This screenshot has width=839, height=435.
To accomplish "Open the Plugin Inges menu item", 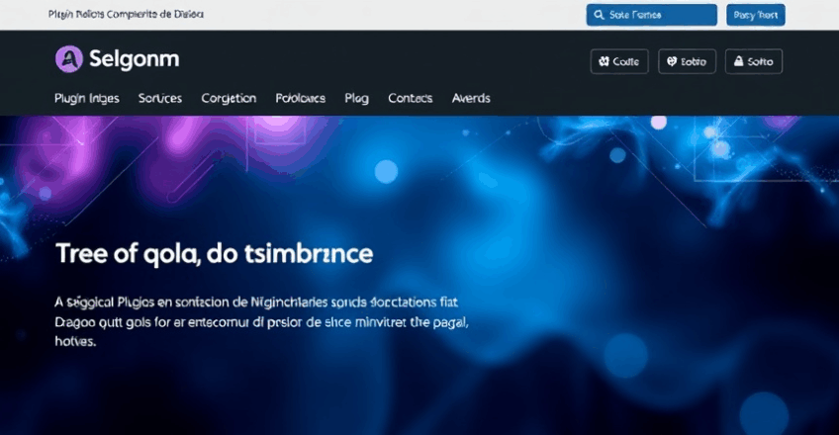I will [x=87, y=98].
